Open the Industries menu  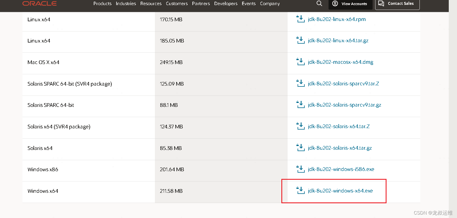[126, 3]
